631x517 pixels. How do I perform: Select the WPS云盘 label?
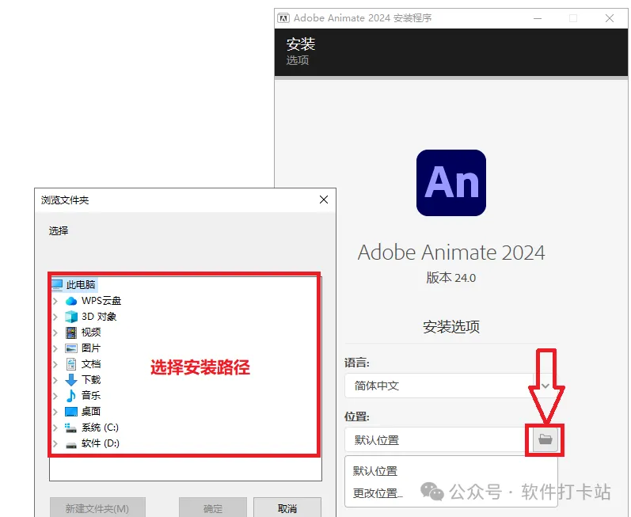pyautogui.click(x=101, y=301)
